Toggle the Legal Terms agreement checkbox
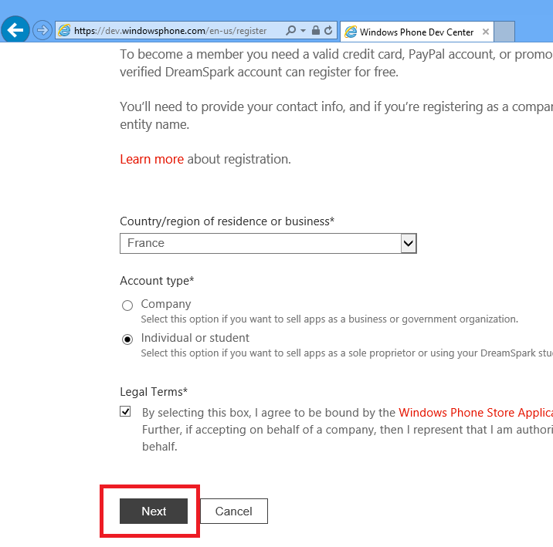Image resolution: width=553 pixels, height=547 pixels. [x=125, y=411]
